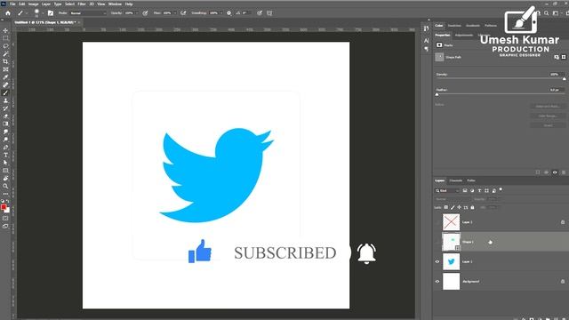Screen dimensions: 569x320
Task: Select the Zoom tool
Action: (5, 186)
